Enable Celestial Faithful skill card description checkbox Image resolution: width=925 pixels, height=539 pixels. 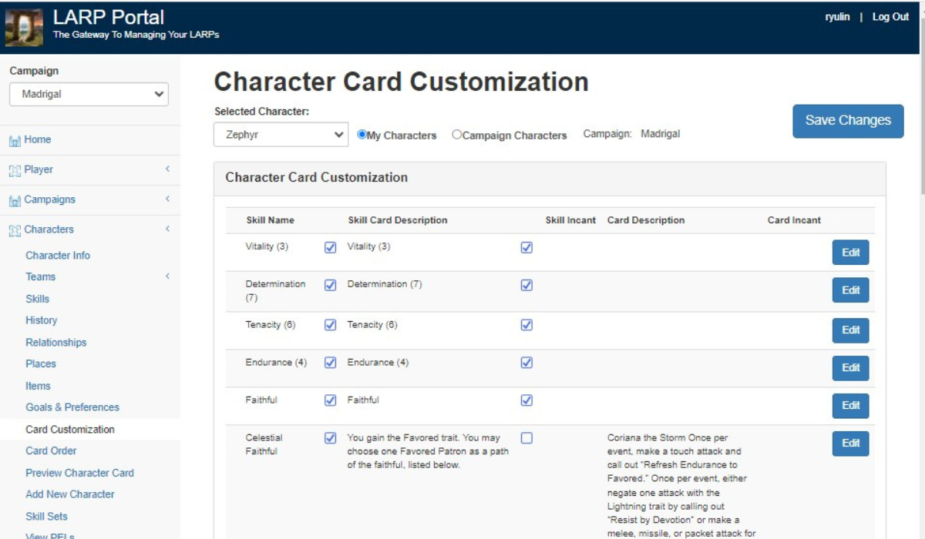[x=526, y=438]
